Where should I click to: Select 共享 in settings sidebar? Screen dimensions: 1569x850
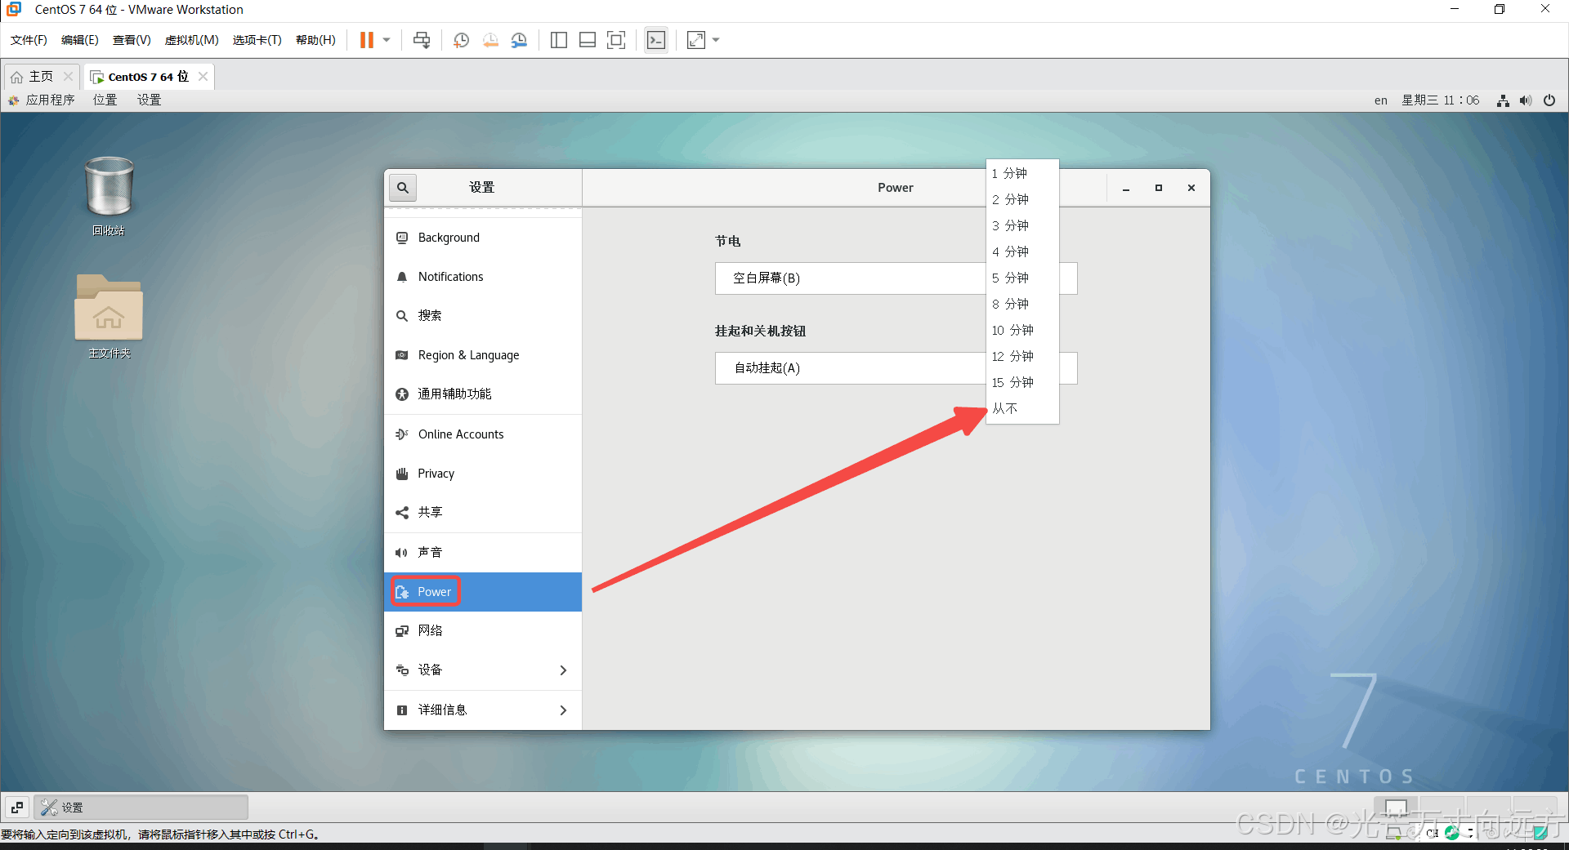[x=483, y=513]
